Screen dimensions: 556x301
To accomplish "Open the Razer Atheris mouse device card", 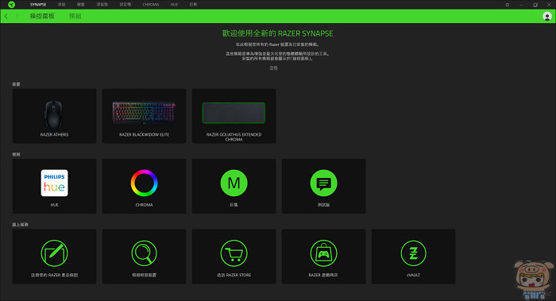I will click(54, 116).
